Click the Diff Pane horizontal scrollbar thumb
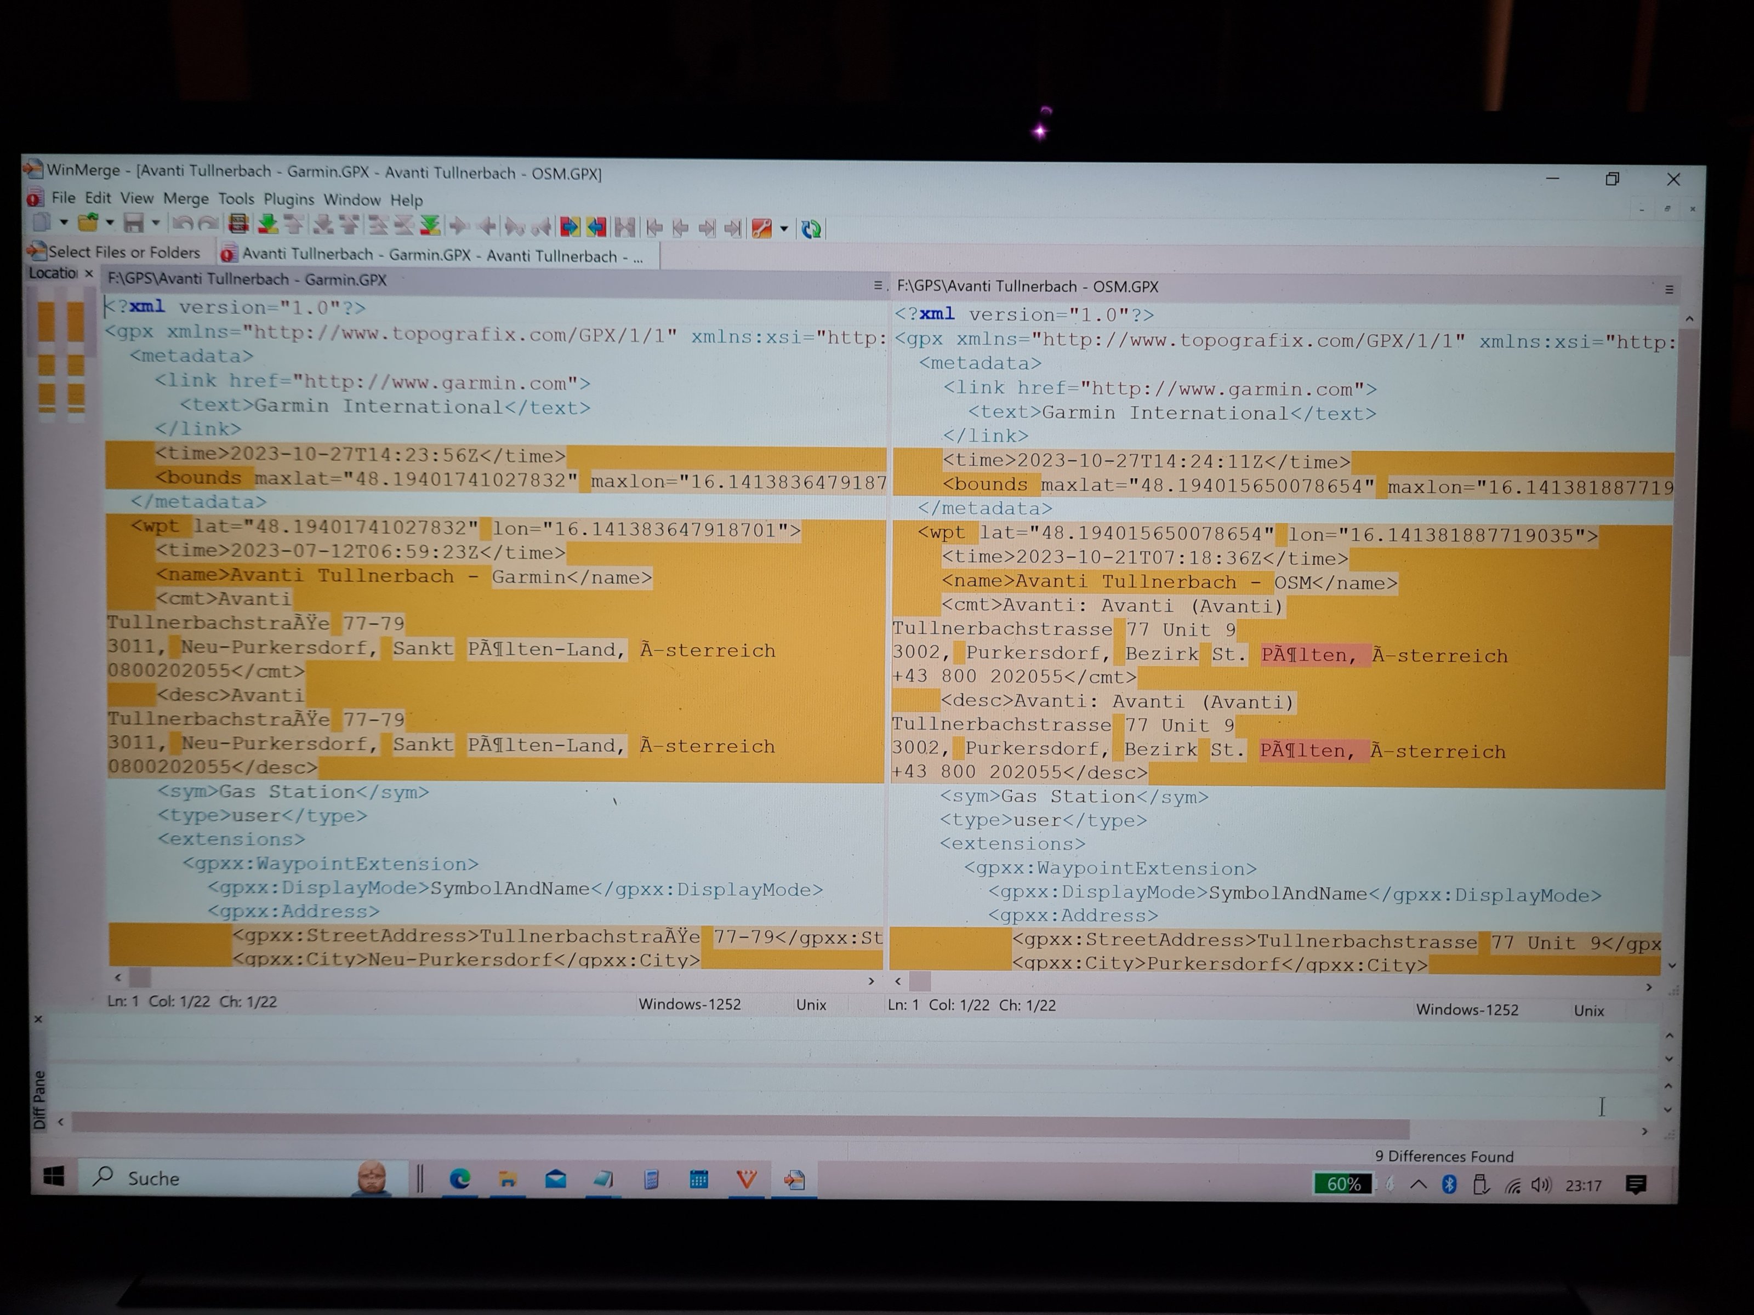The height and width of the screenshot is (1315, 1754). (x=740, y=1125)
